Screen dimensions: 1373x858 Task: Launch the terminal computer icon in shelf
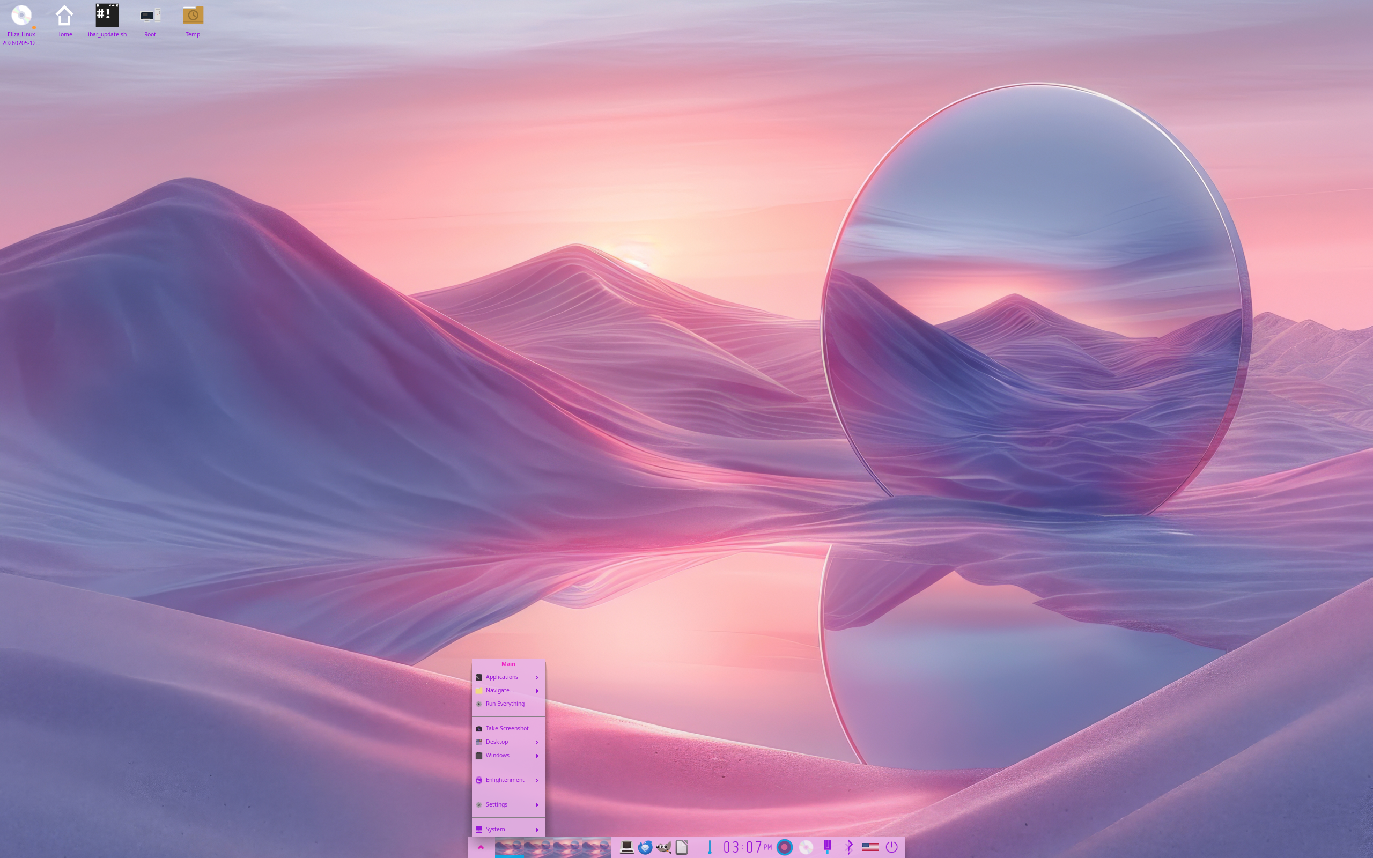[x=626, y=847]
